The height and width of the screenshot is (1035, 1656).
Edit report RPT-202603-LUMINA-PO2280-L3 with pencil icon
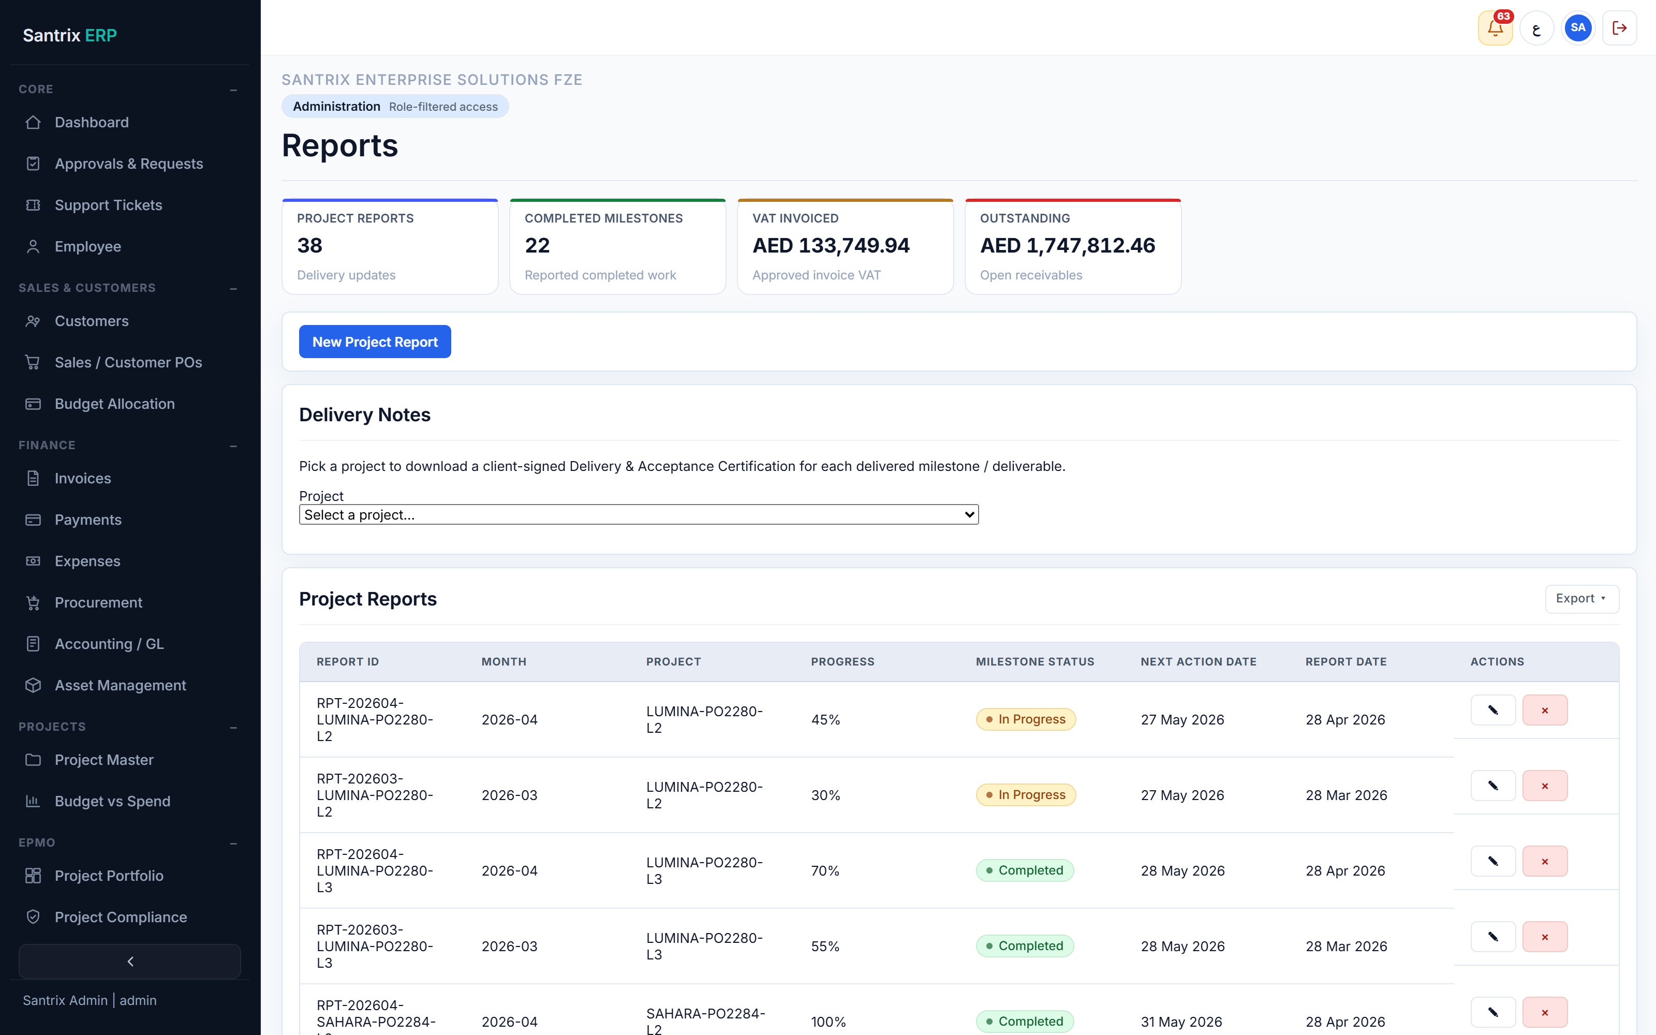[1493, 937]
